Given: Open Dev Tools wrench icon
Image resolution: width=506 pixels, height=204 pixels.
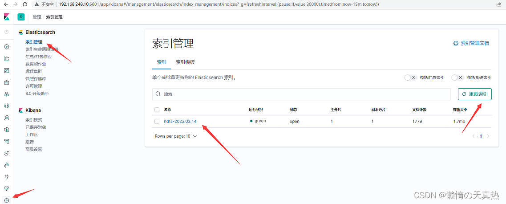Looking at the screenshot, I should pos(7,176).
